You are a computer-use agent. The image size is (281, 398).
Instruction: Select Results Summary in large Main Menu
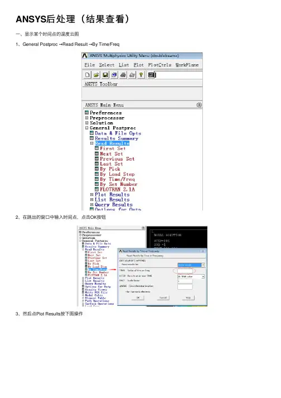[117, 138]
